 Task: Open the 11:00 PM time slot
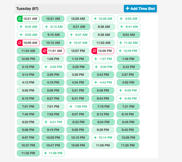tap(103, 145)
